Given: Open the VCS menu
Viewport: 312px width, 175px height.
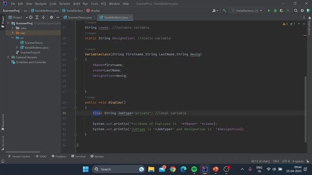Looking at the screenshot, I should [103, 3].
